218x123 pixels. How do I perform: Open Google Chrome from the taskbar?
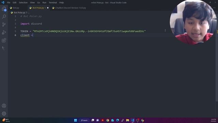pos(108,120)
